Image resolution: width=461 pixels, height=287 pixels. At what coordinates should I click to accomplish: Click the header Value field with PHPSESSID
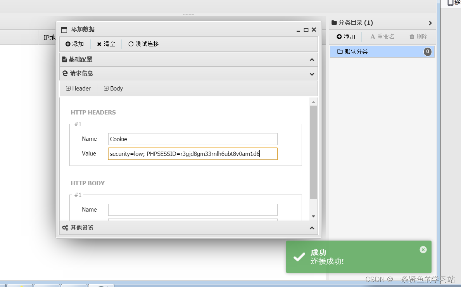pyautogui.click(x=193, y=154)
